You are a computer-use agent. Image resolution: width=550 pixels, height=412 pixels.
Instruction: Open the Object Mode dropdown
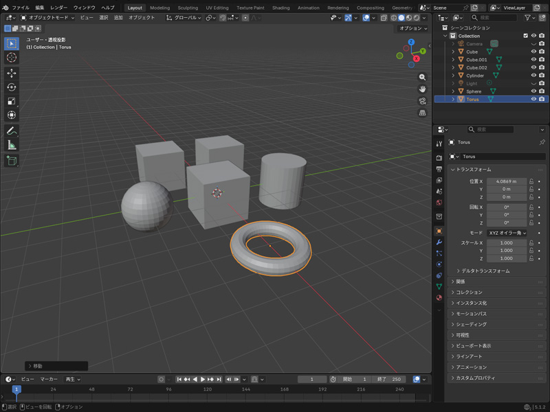47,18
